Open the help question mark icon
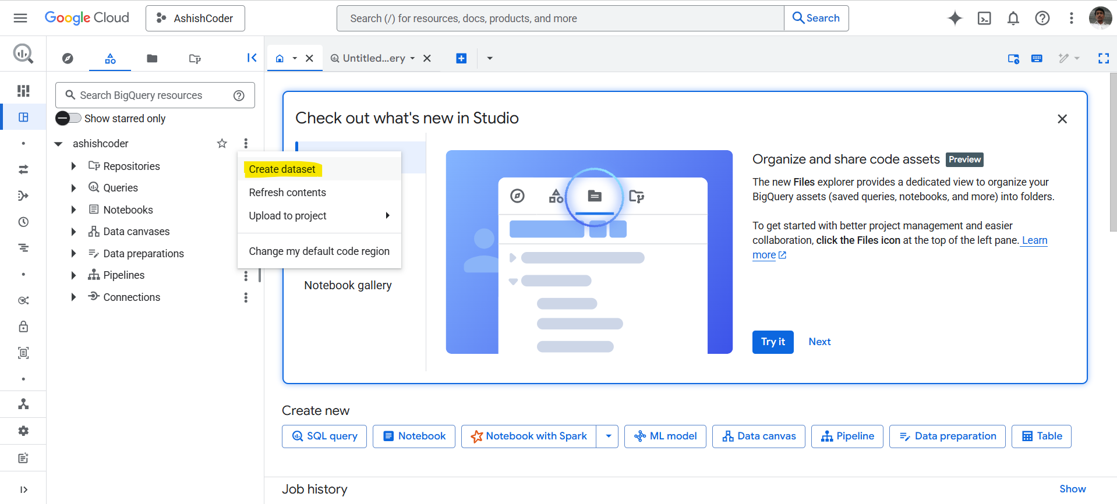This screenshot has width=1117, height=504. pos(1042,19)
